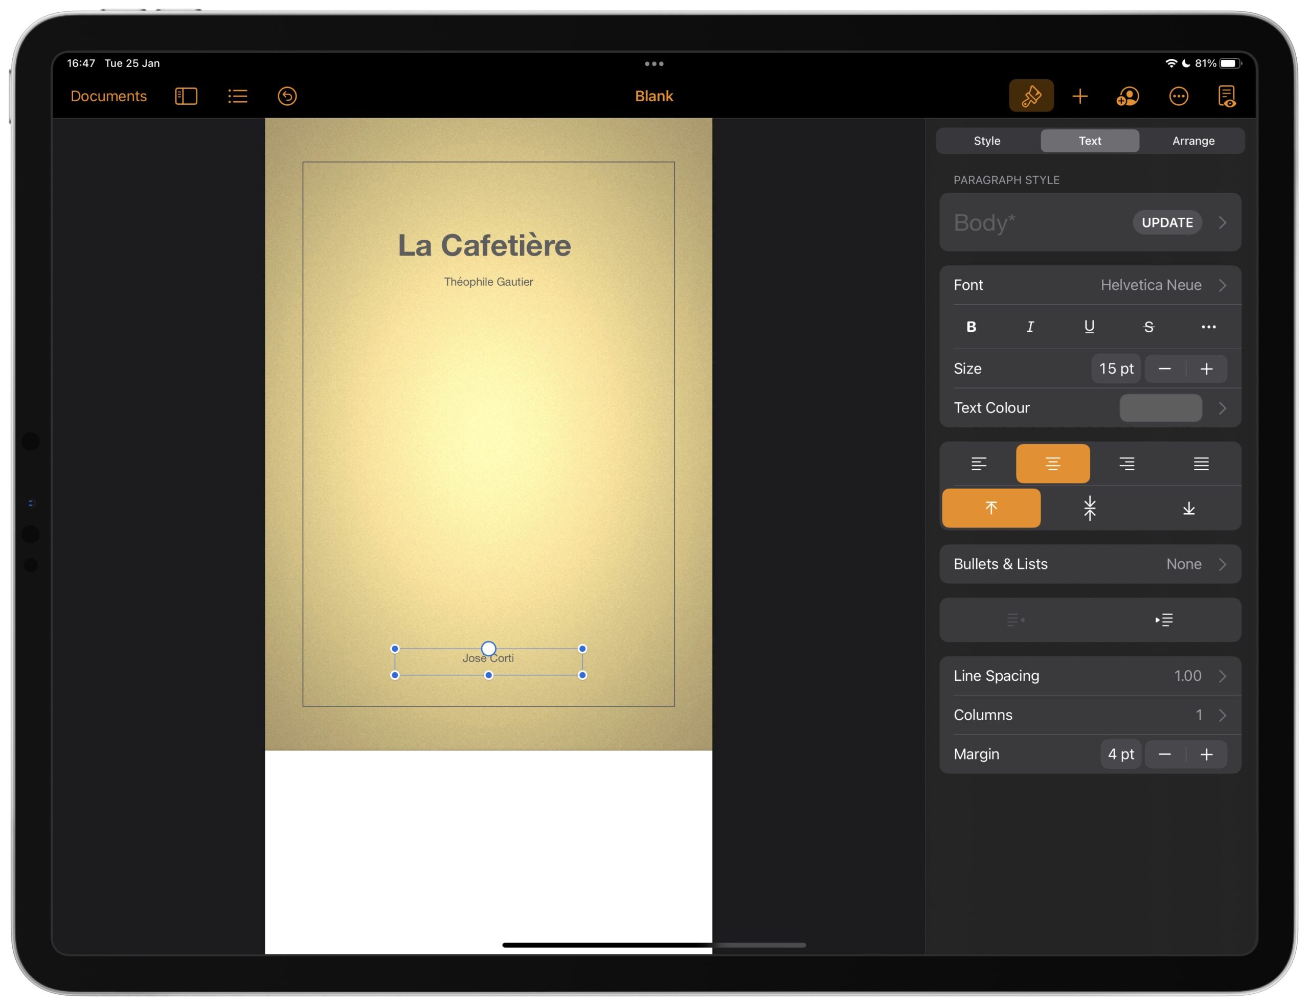
Task: Toggle center vertical alignment icon
Action: [x=1089, y=509]
